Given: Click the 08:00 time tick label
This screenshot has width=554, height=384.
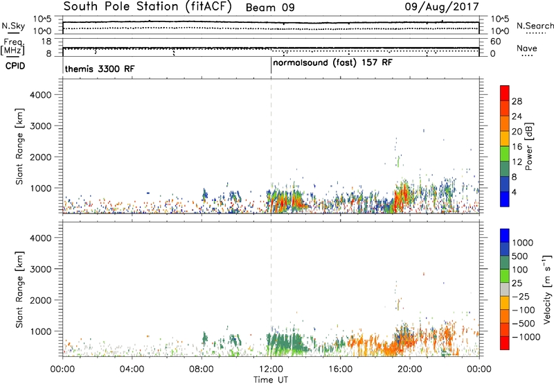Looking at the screenshot, I should (202, 369).
